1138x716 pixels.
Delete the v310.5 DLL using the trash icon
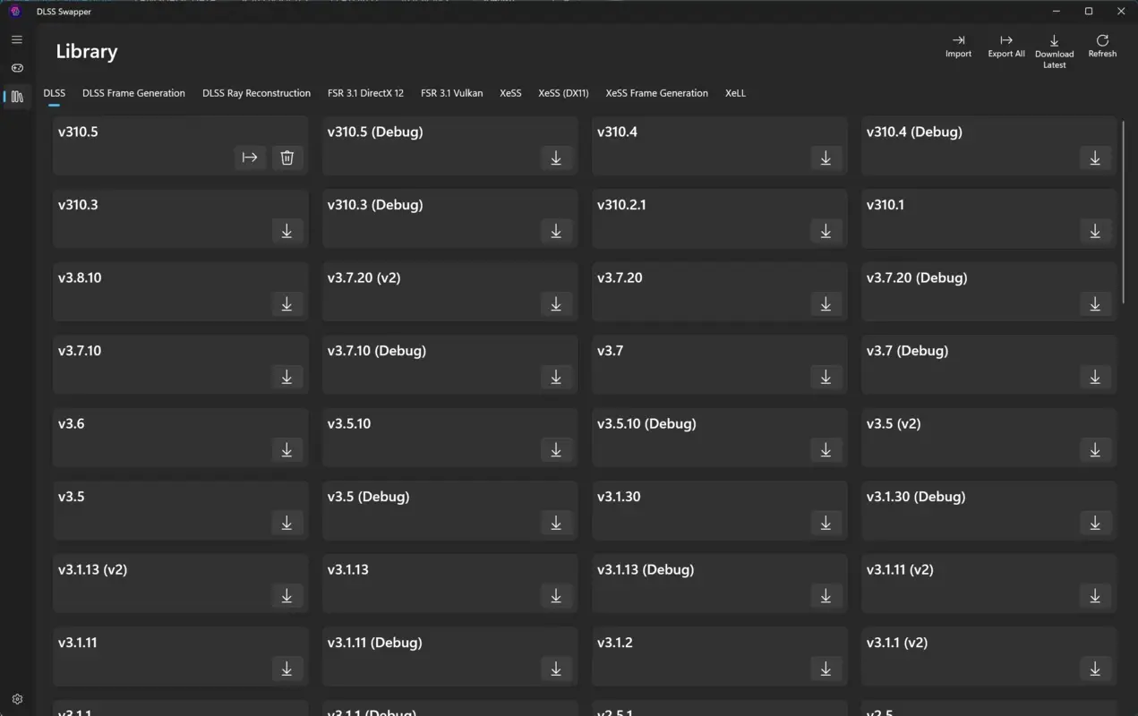(x=287, y=158)
